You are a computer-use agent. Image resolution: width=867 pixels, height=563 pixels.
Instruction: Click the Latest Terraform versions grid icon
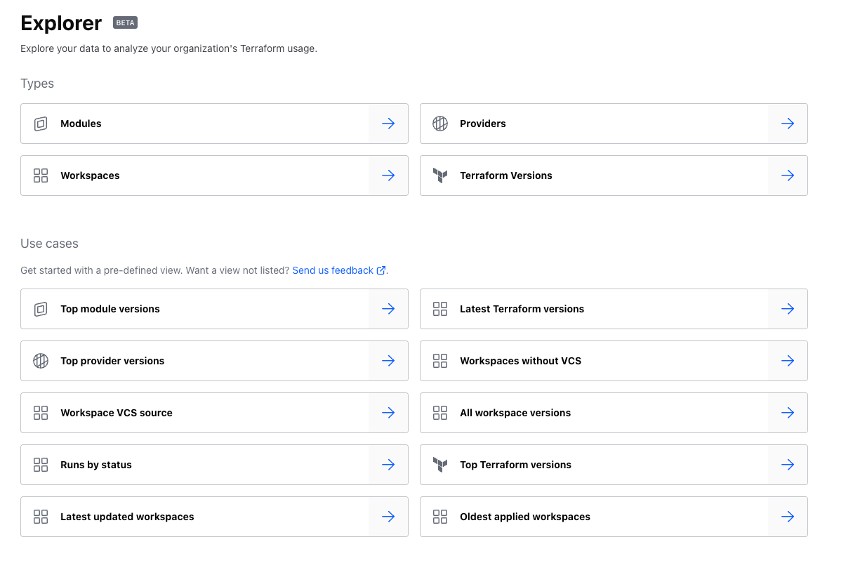coord(440,309)
